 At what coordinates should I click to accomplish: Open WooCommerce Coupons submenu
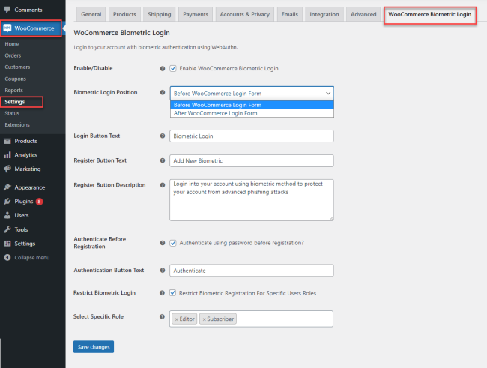pyautogui.click(x=16, y=79)
